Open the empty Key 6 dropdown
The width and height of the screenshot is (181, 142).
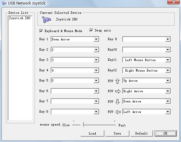point(96,91)
